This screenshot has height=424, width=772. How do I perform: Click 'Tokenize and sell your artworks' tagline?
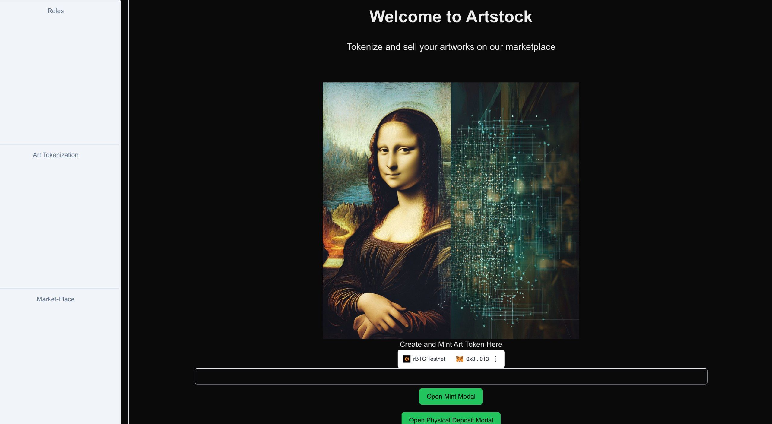pyautogui.click(x=451, y=47)
